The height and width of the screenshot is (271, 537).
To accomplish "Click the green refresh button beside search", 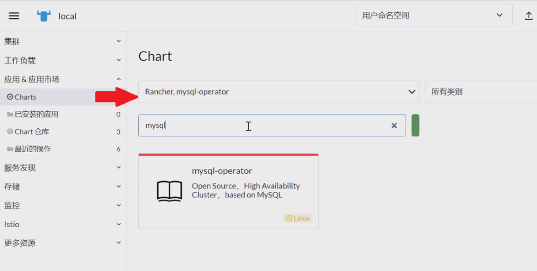I will point(415,125).
